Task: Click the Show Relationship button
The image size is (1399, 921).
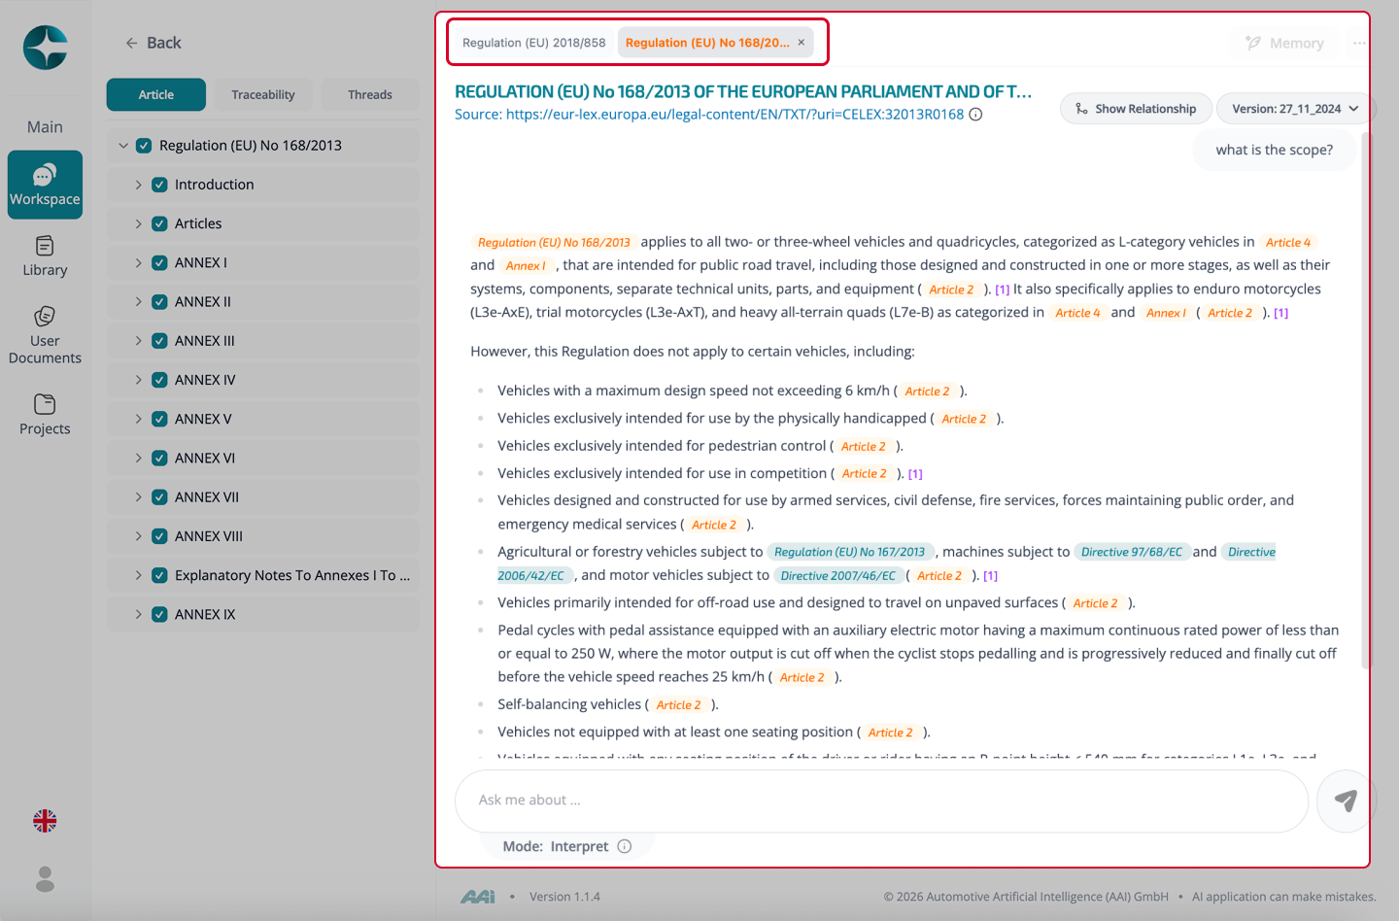Action: [1136, 109]
